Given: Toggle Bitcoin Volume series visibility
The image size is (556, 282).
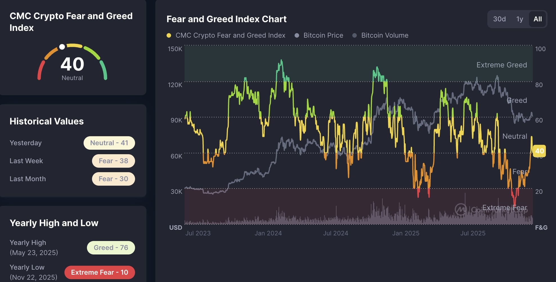Looking at the screenshot, I should coord(380,35).
